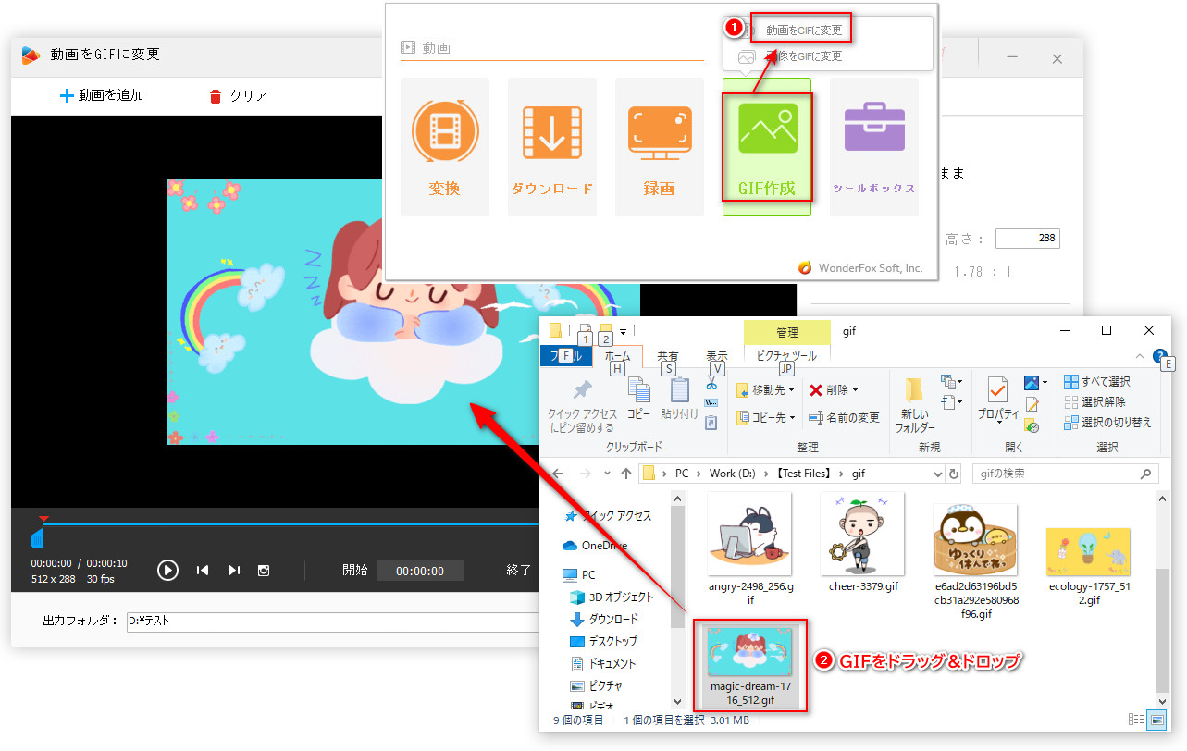Take a snapshot of the preview
The image size is (1187, 751).
pos(264,570)
